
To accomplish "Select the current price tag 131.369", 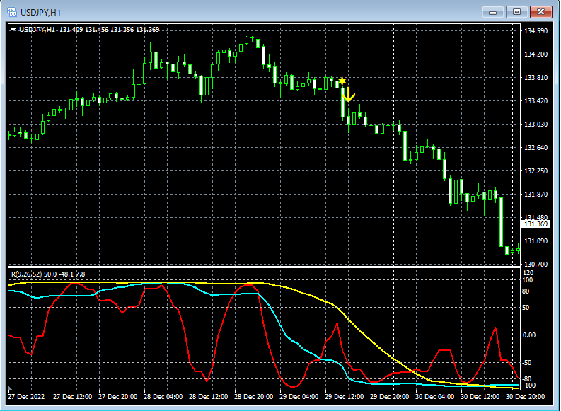I will (x=536, y=224).
